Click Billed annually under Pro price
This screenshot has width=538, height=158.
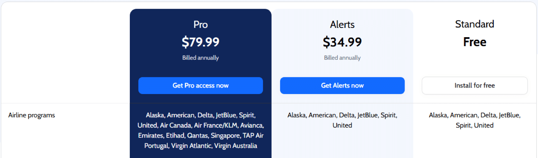point(200,58)
